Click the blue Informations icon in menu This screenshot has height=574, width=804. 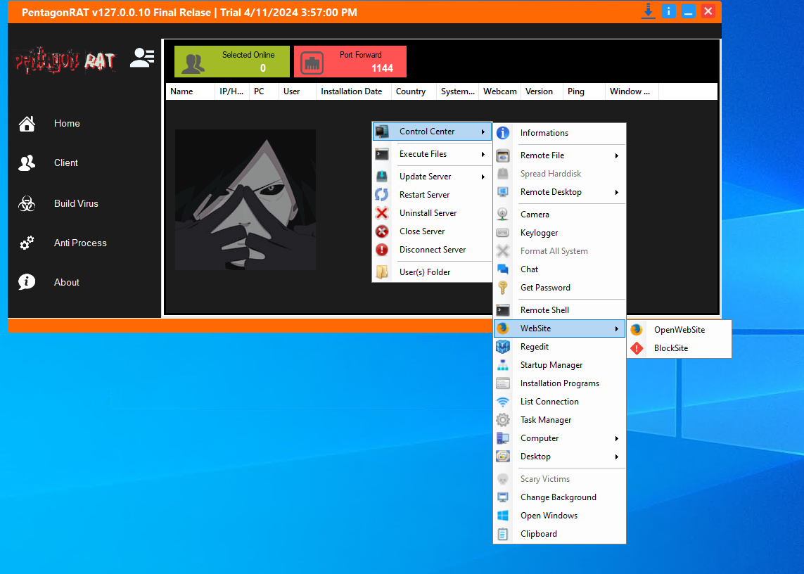click(x=503, y=133)
